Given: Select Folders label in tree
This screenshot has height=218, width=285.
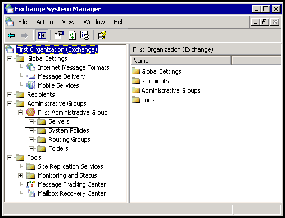Looking at the screenshot, I should pos(58,148).
